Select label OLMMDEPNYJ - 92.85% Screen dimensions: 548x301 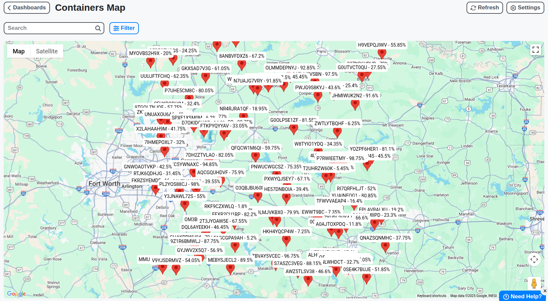[x=290, y=68]
